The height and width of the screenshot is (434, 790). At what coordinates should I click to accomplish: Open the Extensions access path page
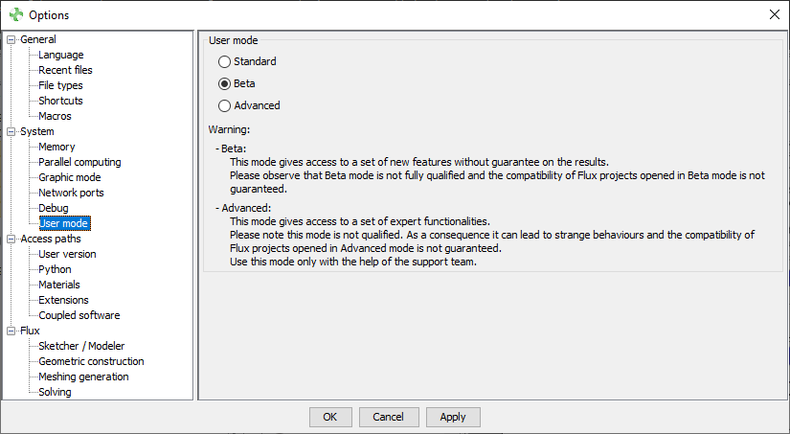pos(63,301)
